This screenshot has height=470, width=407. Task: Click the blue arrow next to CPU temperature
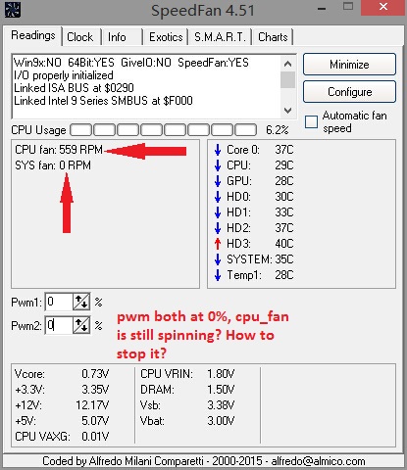(218, 165)
